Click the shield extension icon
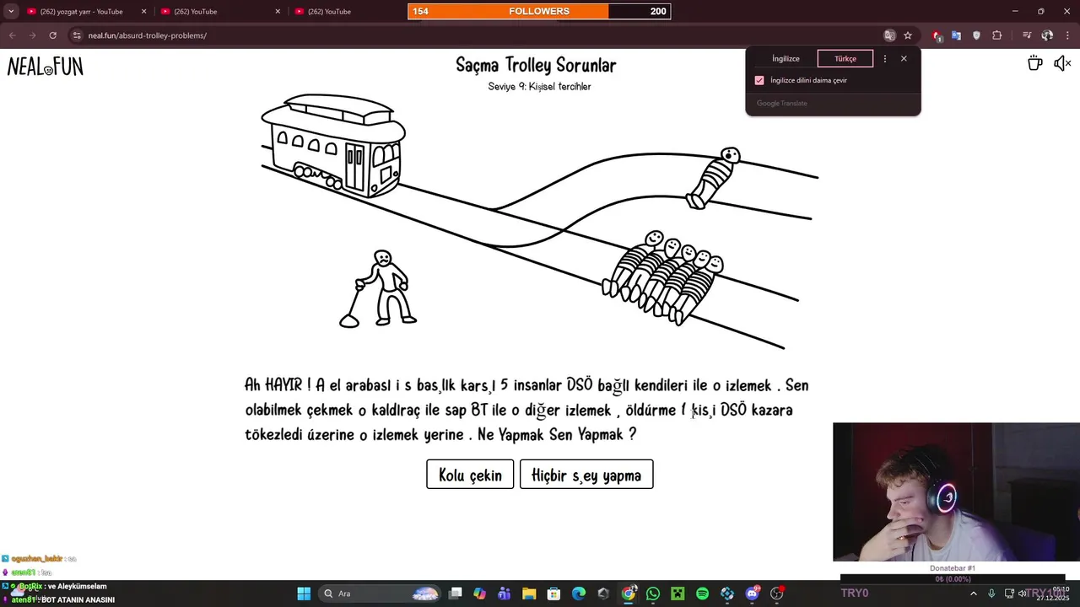The width and height of the screenshot is (1080, 607). click(976, 35)
